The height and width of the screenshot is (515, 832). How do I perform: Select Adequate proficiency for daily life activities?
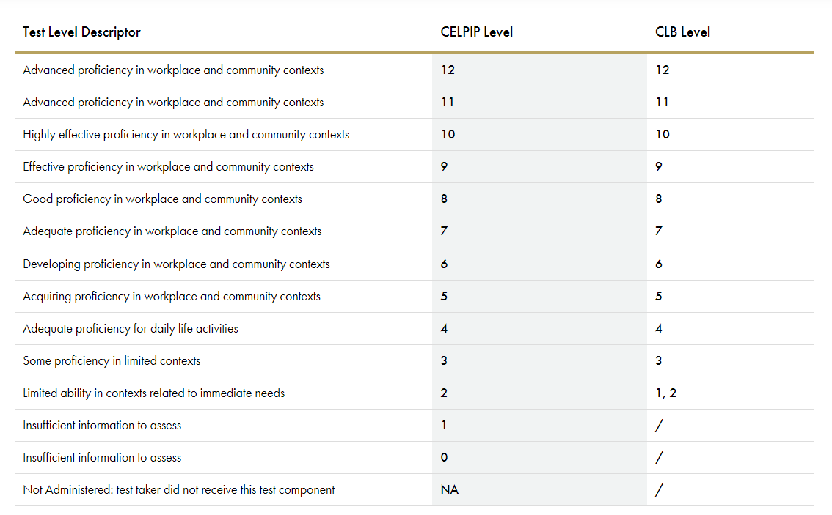coord(131,328)
